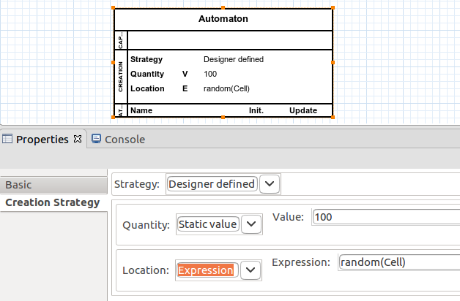Select the Automaton title in the diagram
Viewport: 460px width, 301px height.
[223, 19]
